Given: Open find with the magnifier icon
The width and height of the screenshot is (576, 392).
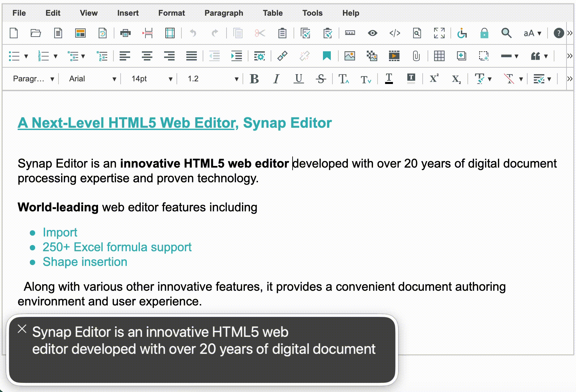Looking at the screenshot, I should (x=506, y=33).
